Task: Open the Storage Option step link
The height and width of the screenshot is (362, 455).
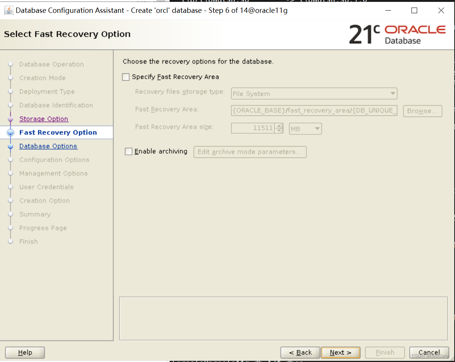Action: 44,119
